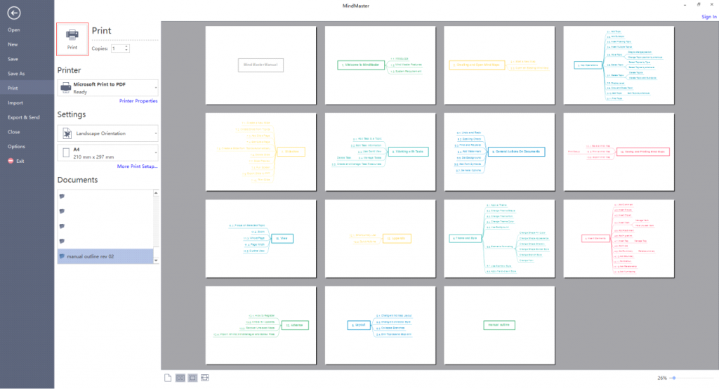Screen dimensions: 719x389
Task: Expand the Landscape Orientation dropdown
Action: 108,133
